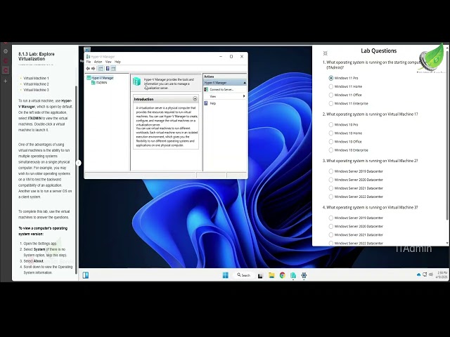The width and height of the screenshot is (450, 337).
Task: Pick Server 2019 Datacenter for Virtual Machine 2
Action: (331, 171)
